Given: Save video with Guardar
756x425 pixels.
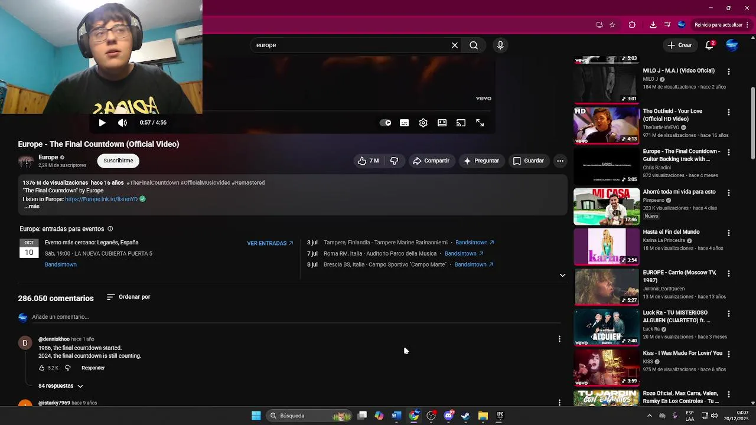Looking at the screenshot, I should [x=529, y=161].
